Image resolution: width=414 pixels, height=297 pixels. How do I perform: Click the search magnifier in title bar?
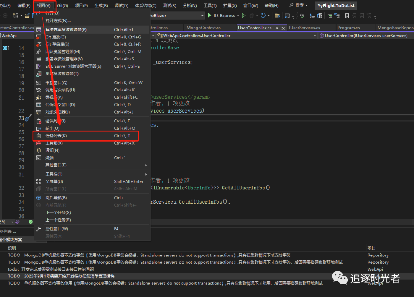point(291,5)
